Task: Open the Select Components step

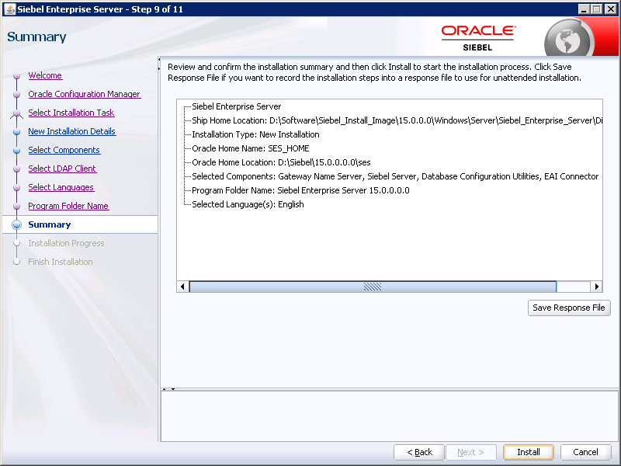Action: pyautogui.click(x=64, y=150)
